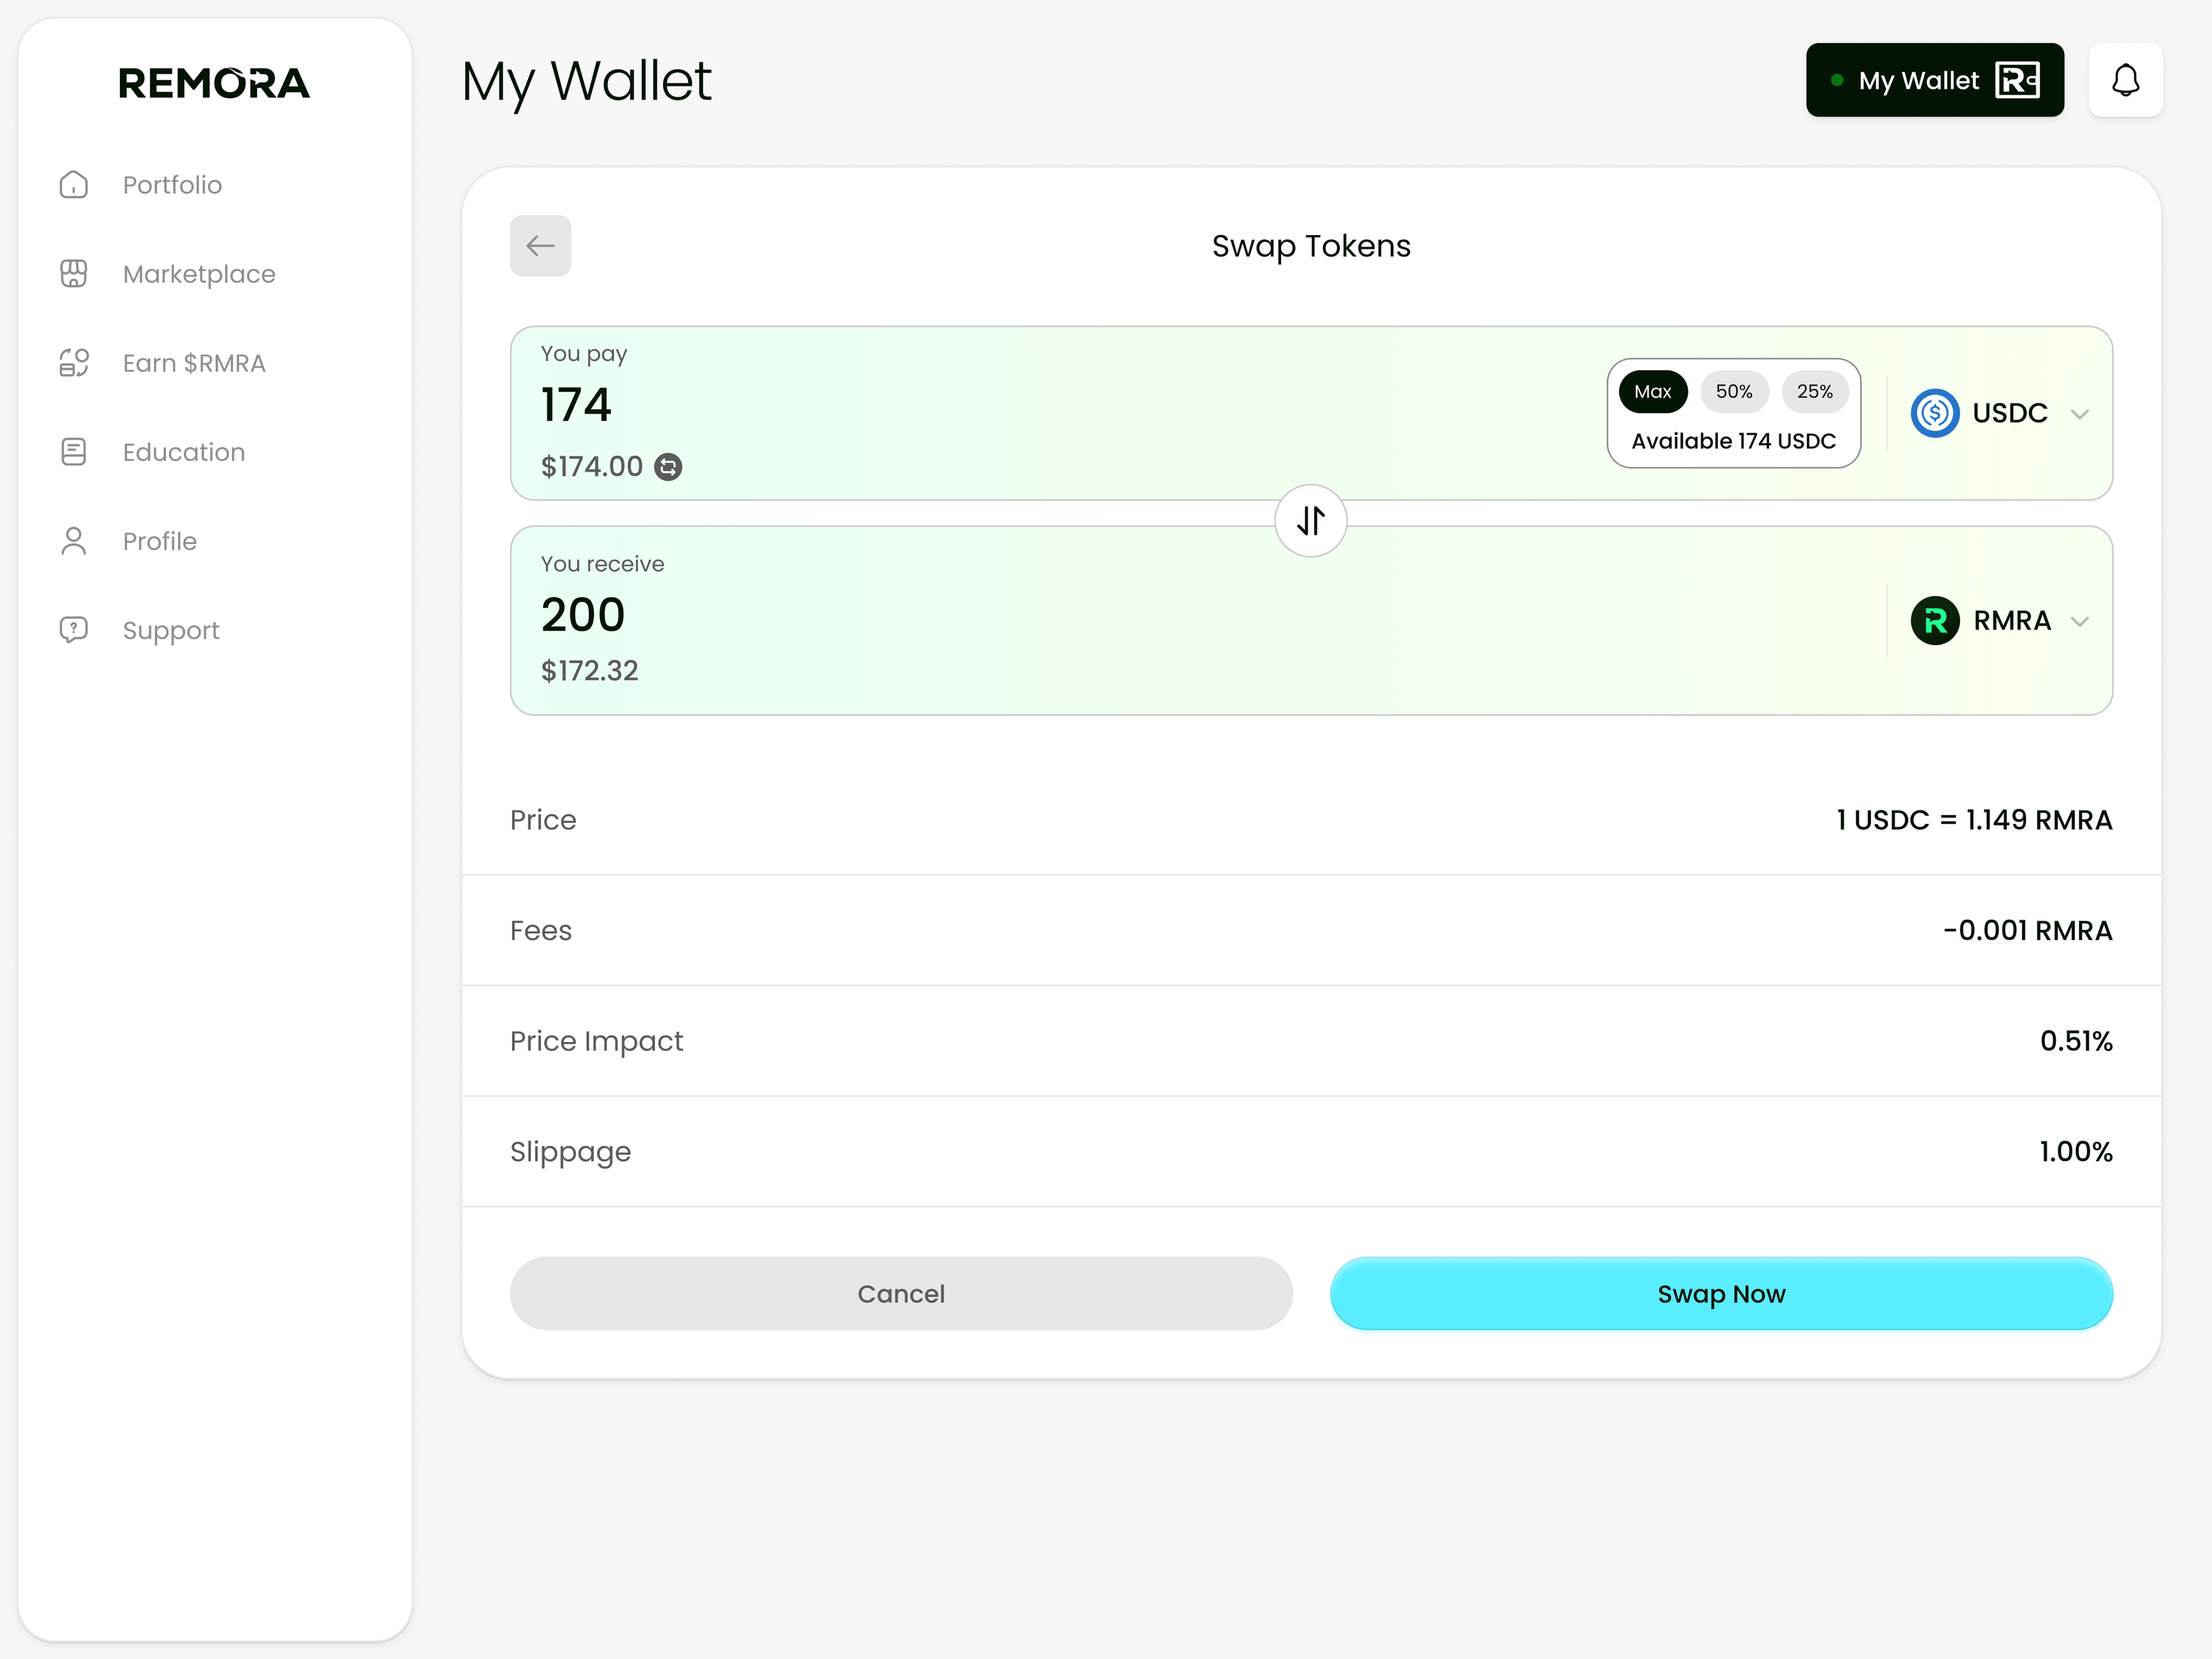Click the REMORA logo
This screenshot has height=1659, width=2212.
tap(214, 83)
